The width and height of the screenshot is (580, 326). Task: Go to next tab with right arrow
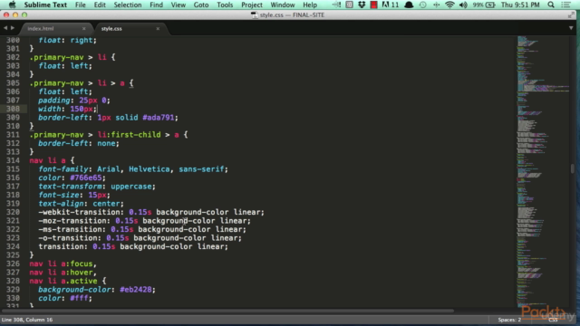point(13,28)
